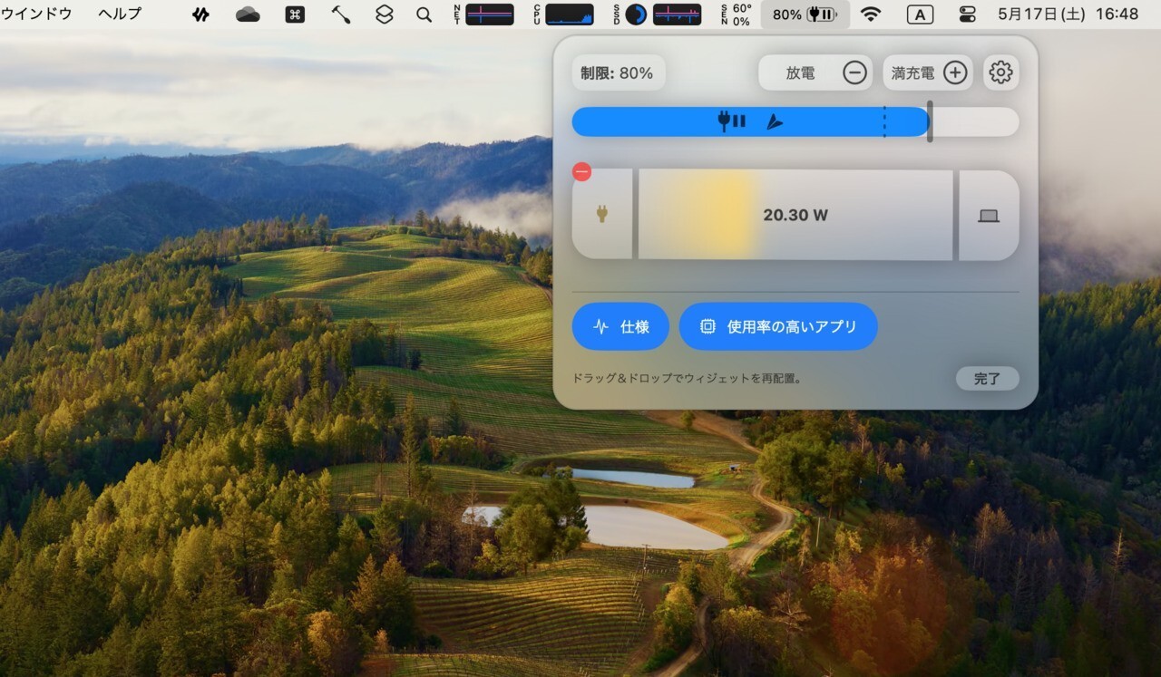Start full charge with the 満充電 button
The width and height of the screenshot is (1161, 677).
pyautogui.click(x=928, y=73)
